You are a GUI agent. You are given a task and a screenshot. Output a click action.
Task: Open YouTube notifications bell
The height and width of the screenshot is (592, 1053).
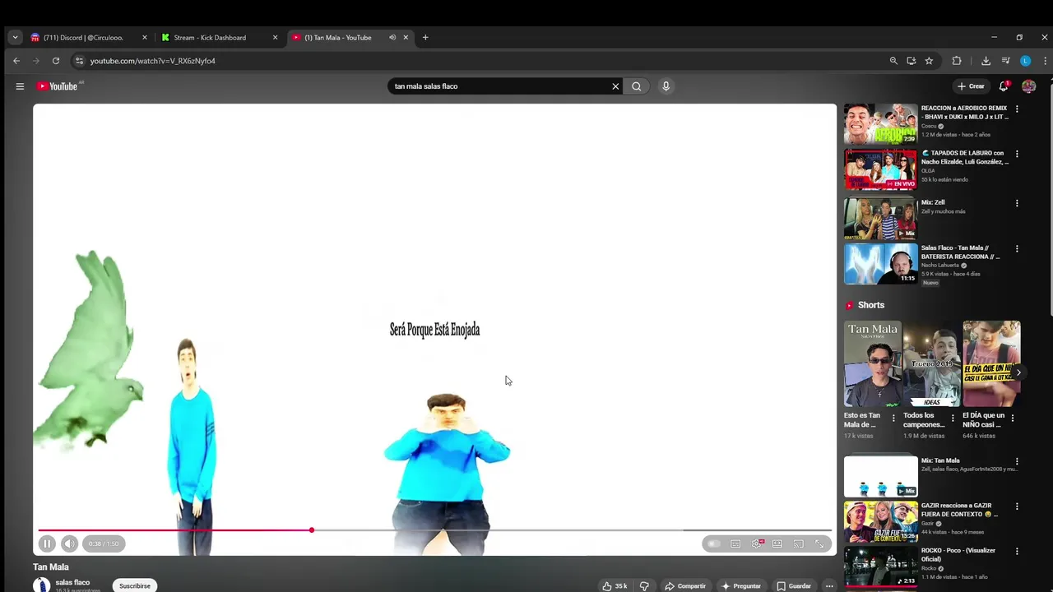tap(1004, 86)
